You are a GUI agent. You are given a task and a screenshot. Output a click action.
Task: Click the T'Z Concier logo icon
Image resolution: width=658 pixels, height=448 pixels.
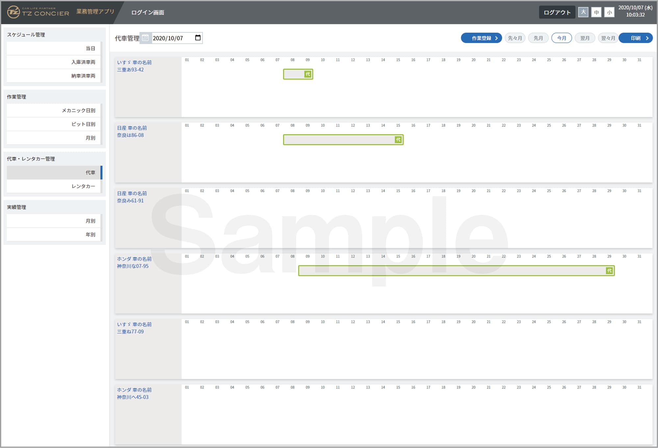click(x=14, y=12)
